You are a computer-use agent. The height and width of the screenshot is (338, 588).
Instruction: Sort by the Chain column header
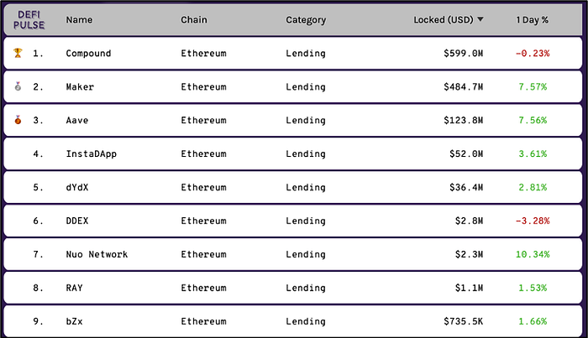tap(194, 20)
